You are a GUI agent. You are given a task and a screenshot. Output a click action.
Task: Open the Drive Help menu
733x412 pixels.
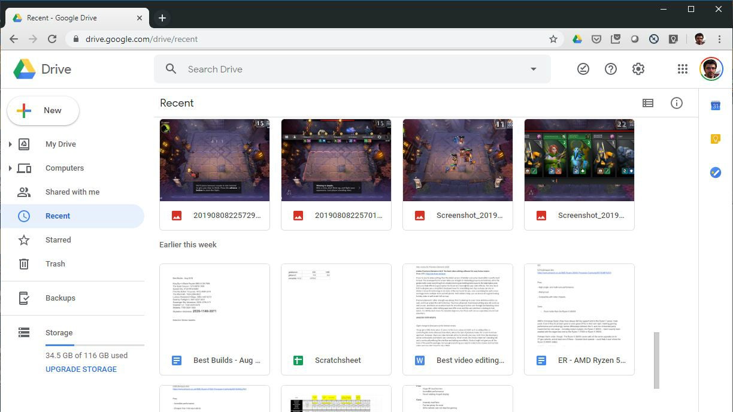pyautogui.click(x=611, y=69)
